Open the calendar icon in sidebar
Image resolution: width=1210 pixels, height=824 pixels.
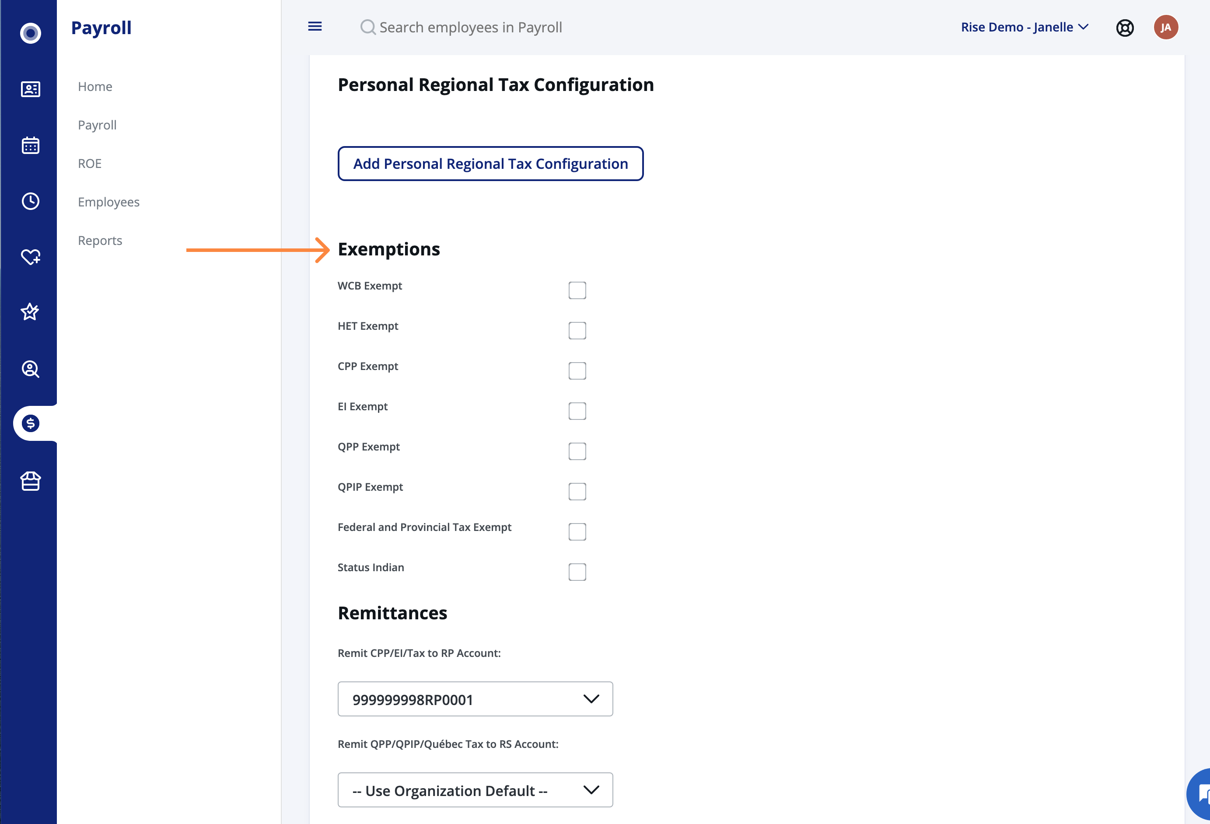point(30,145)
